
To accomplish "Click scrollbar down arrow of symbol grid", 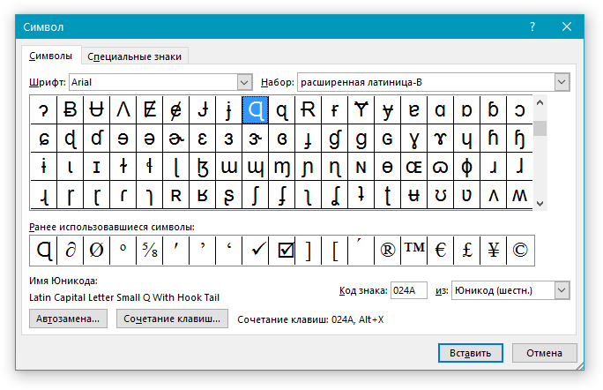I will pyautogui.click(x=540, y=203).
